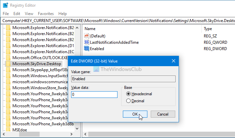Image resolution: width=235 pixels, height=138 pixels.
Task: Open the Help menu
Action: click(x=62, y=14)
